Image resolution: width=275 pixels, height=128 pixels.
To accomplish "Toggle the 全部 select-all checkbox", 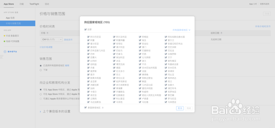I will [x=86, y=30].
